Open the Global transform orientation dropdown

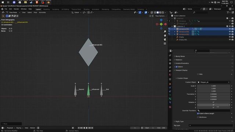click(76, 12)
